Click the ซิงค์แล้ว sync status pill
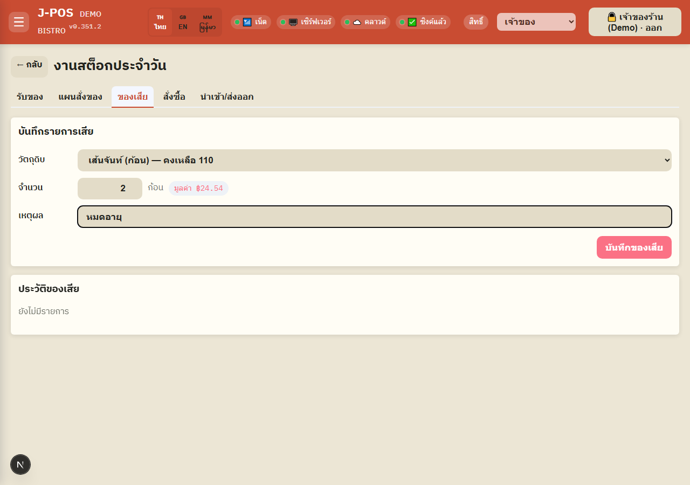Viewport: 690px width, 485px height. click(x=423, y=22)
